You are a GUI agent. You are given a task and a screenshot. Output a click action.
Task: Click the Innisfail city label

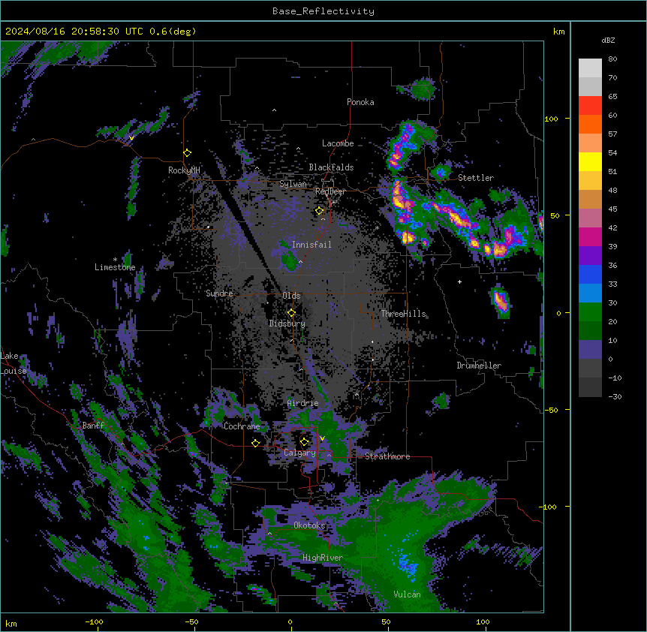(311, 245)
